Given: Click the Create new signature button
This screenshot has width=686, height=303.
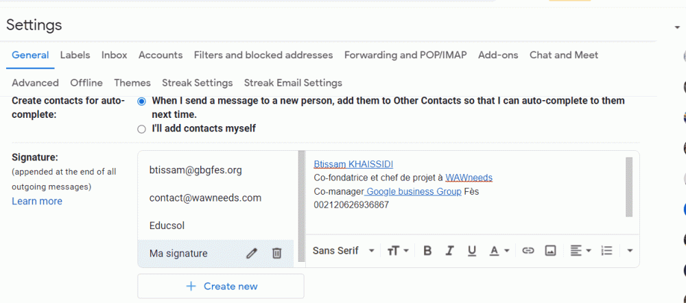Looking at the screenshot, I should (221, 286).
